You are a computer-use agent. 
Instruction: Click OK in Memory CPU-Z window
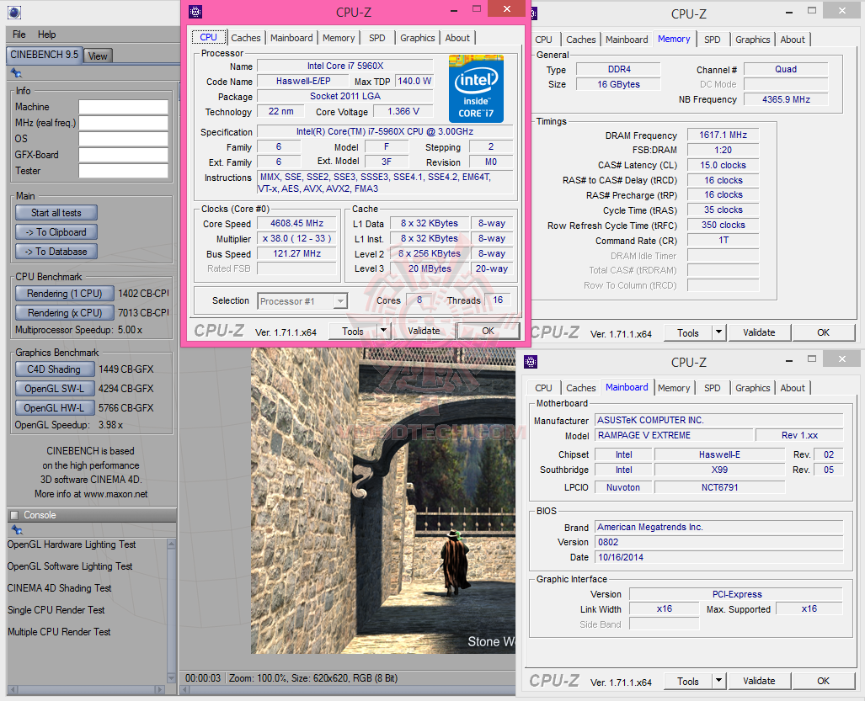point(823,332)
